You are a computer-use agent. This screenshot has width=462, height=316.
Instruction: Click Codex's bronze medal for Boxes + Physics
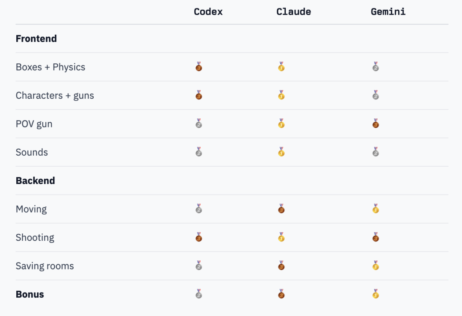[198, 67]
